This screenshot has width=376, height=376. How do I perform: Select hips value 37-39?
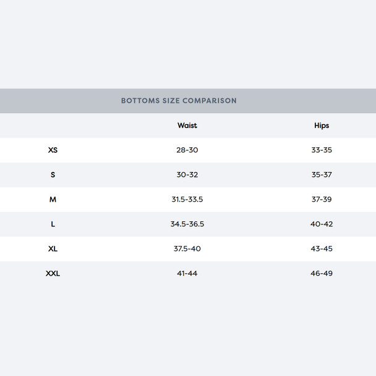click(x=322, y=200)
